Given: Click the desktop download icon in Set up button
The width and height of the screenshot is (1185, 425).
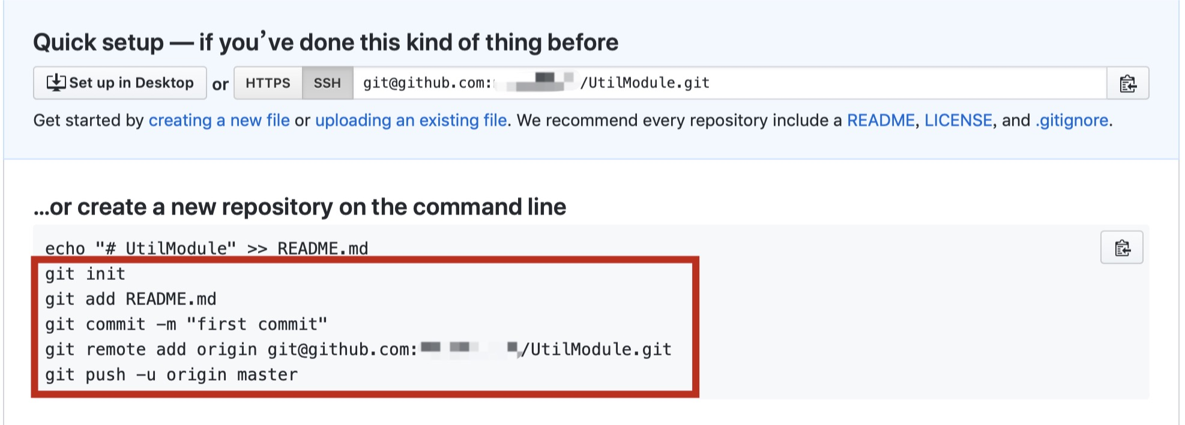Looking at the screenshot, I should 56,83.
